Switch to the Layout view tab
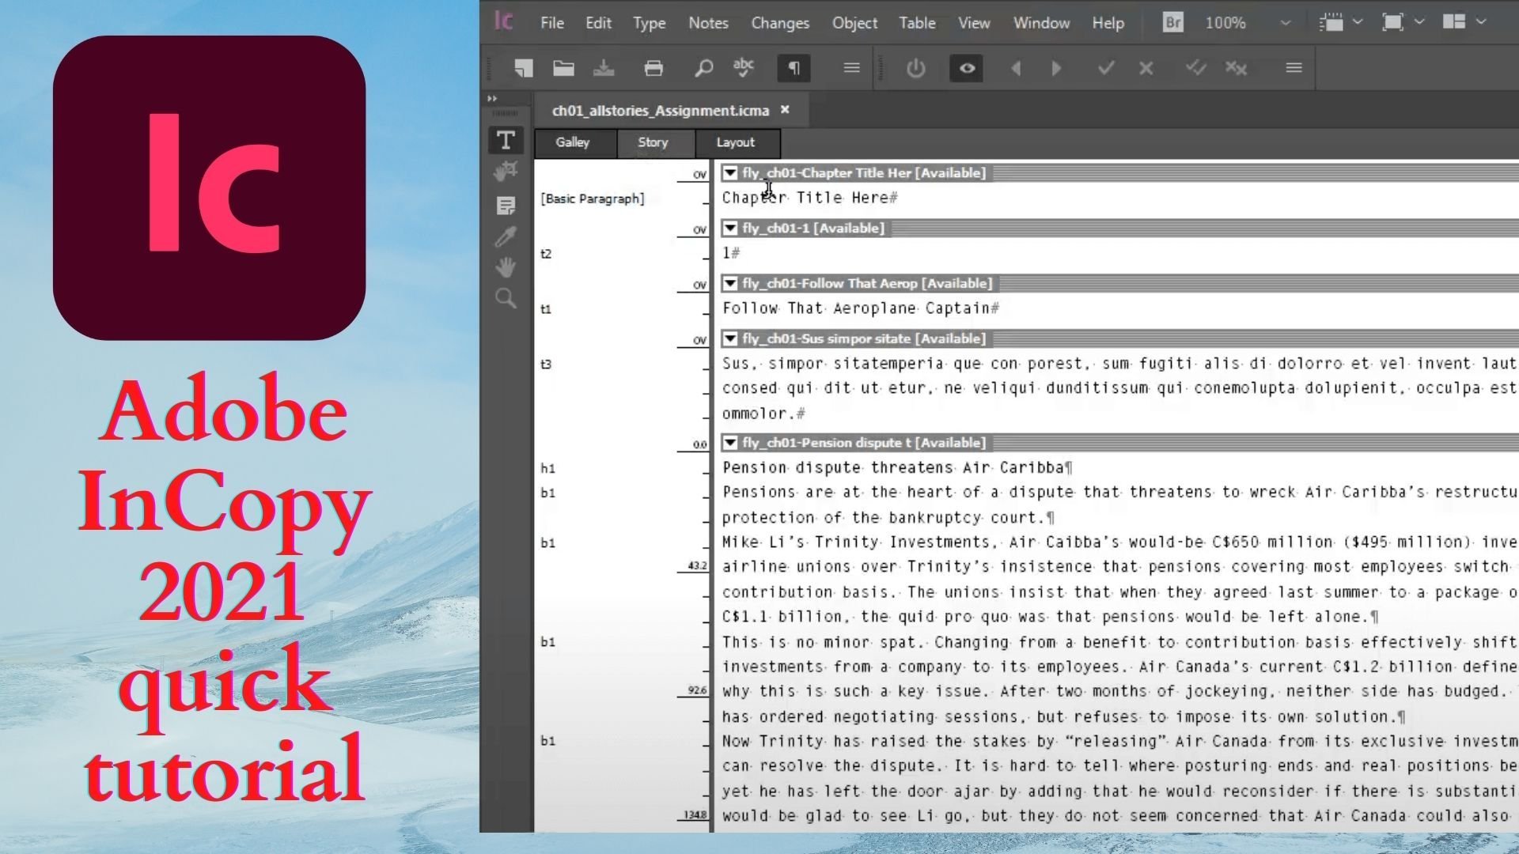Image resolution: width=1519 pixels, height=854 pixels. coord(736,142)
